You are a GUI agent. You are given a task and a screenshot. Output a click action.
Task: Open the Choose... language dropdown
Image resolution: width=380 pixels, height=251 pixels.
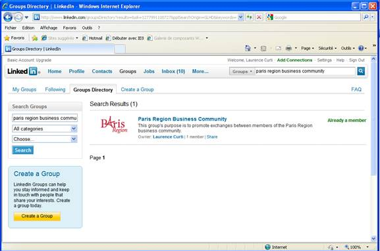(45, 139)
